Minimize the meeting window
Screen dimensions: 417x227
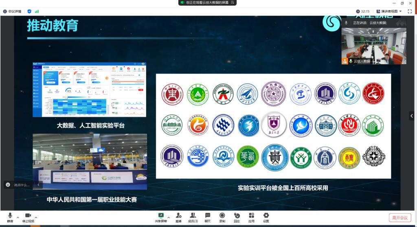click(394, 3)
